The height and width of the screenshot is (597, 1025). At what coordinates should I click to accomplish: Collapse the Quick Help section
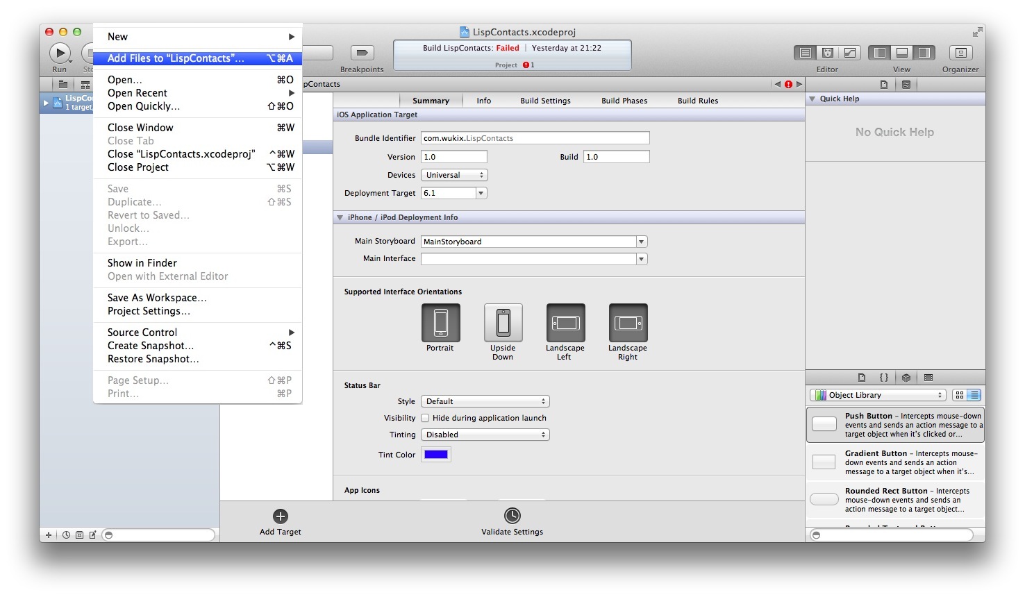(x=812, y=99)
